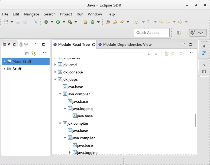Open the Search menu

point(49,14)
